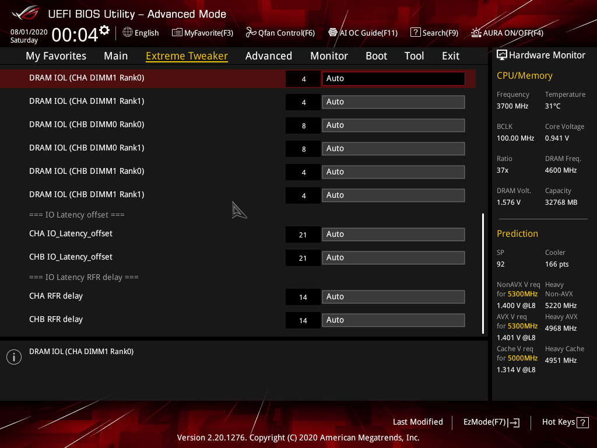Go to the Advanced tab

pyautogui.click(x=269, y=55)
